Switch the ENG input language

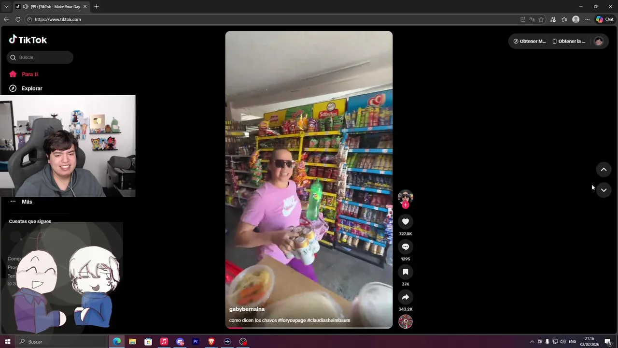click(572, 342)
